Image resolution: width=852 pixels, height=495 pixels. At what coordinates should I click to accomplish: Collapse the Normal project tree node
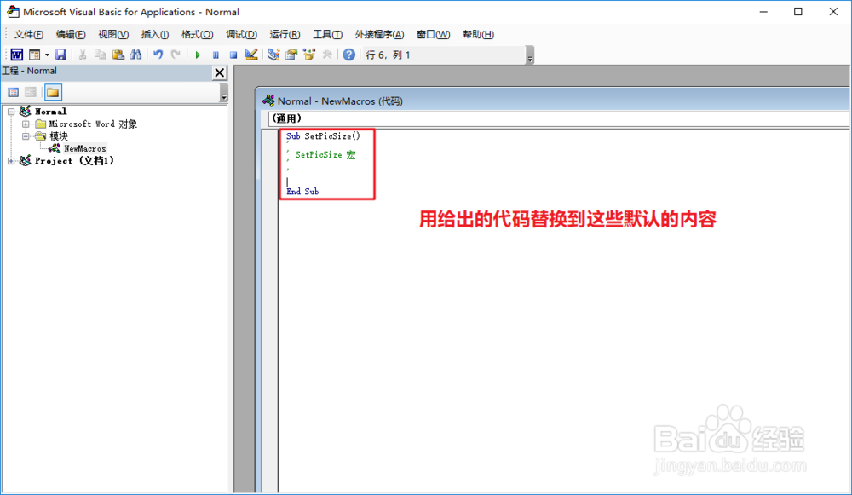(x=11, y=112)
